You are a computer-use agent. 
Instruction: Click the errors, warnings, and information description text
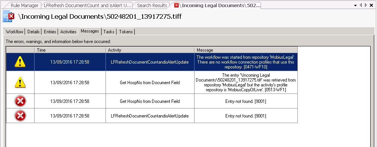(58, 42)
